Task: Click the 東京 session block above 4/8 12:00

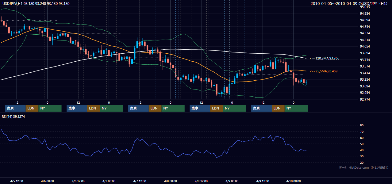Action: tap(200, 108)
